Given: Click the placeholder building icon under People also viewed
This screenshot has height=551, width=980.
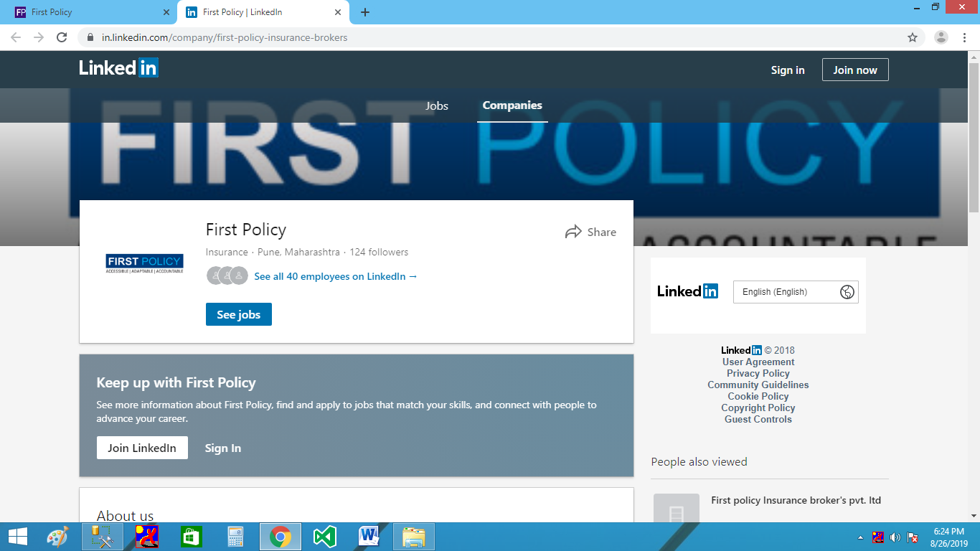Looking at the screenshot, I should click(x=676, y=508).
